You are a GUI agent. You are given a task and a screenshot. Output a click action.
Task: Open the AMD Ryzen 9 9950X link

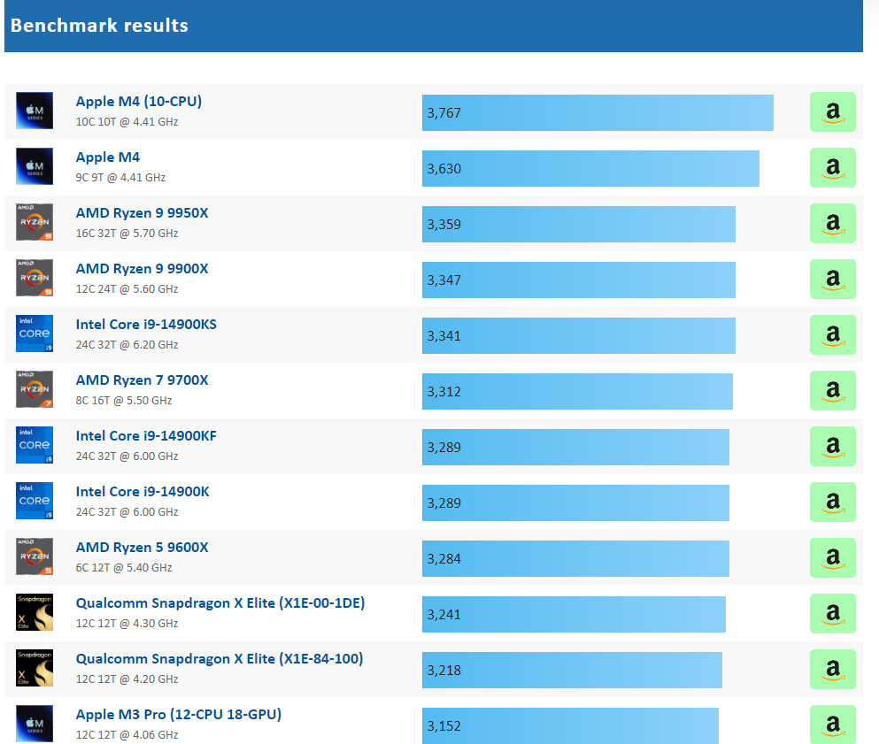(x=142, y=213)
